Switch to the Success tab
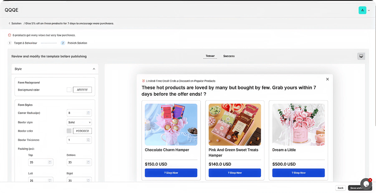This screenshot has height=193, width=376. coord(229,56)
